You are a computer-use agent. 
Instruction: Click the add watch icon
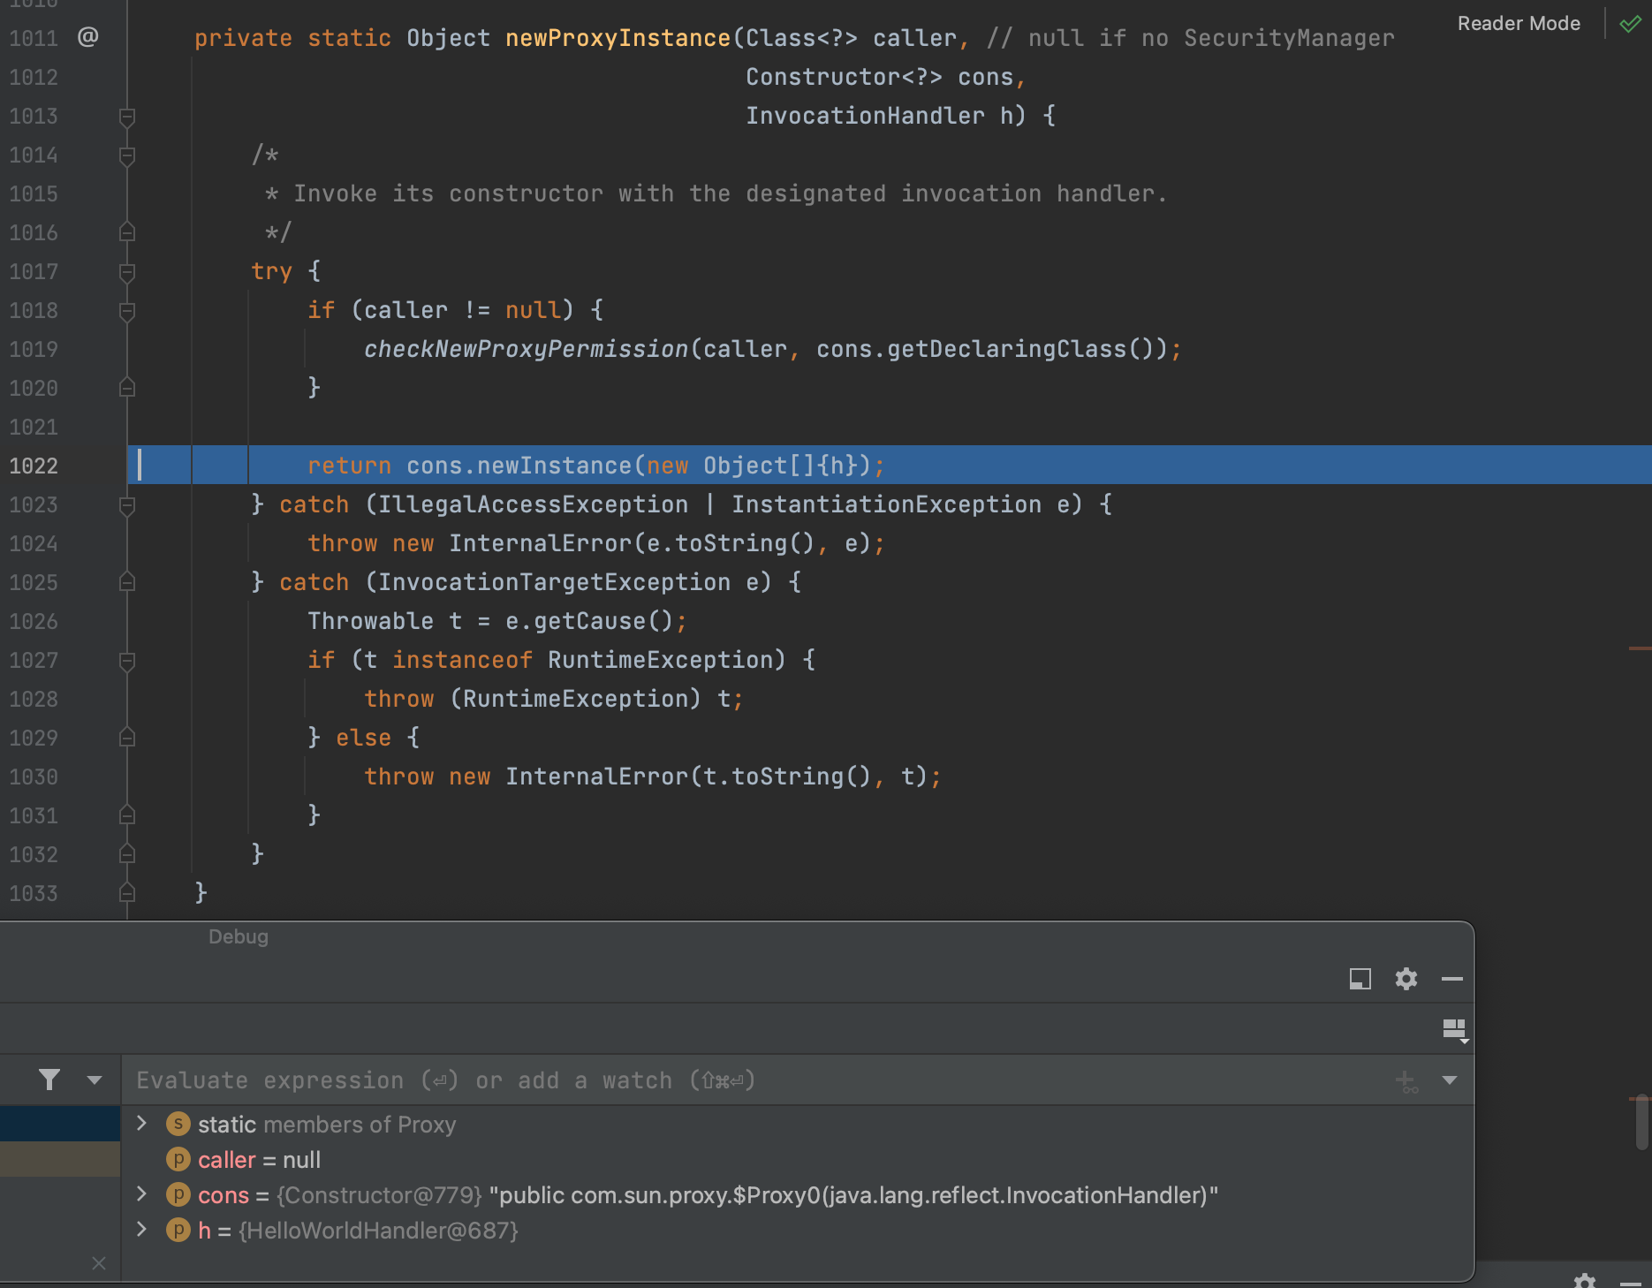pos(1406,1081)
